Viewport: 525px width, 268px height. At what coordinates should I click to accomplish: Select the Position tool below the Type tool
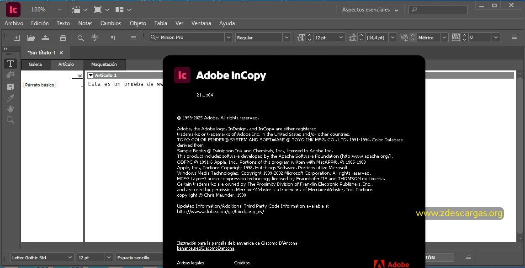pos(11,75)
